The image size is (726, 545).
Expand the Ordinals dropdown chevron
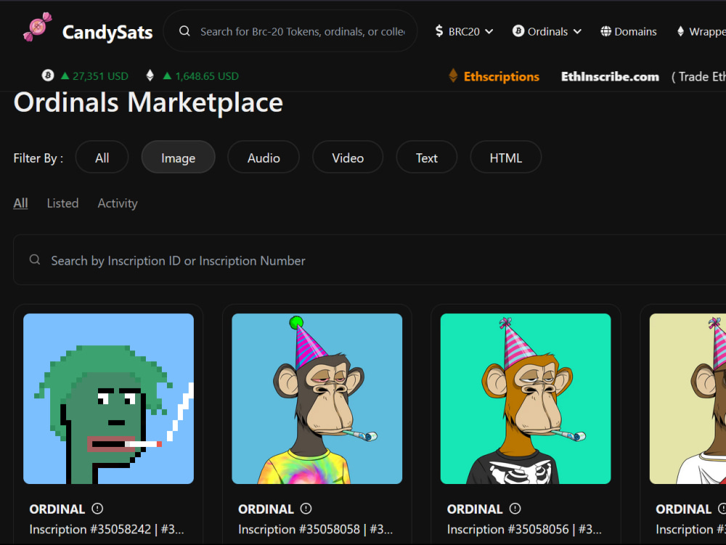[577, 31]
